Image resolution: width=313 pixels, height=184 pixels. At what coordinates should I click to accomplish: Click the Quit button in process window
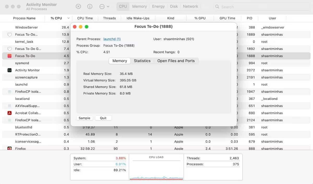(103, 118)
